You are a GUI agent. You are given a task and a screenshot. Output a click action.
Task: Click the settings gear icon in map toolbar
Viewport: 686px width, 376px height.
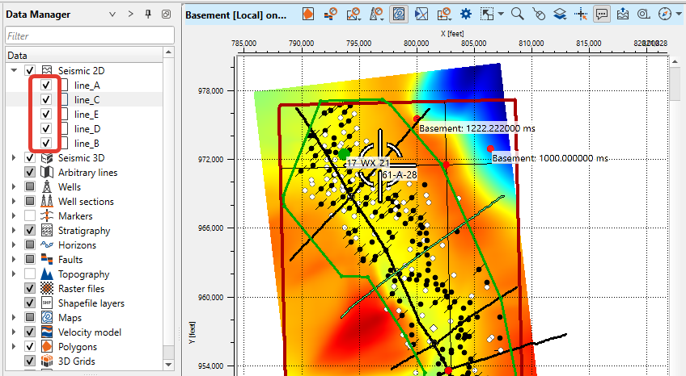(466, 15)
